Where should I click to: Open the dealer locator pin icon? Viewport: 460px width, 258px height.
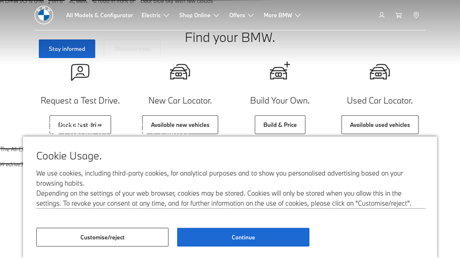tap(416, 15)
